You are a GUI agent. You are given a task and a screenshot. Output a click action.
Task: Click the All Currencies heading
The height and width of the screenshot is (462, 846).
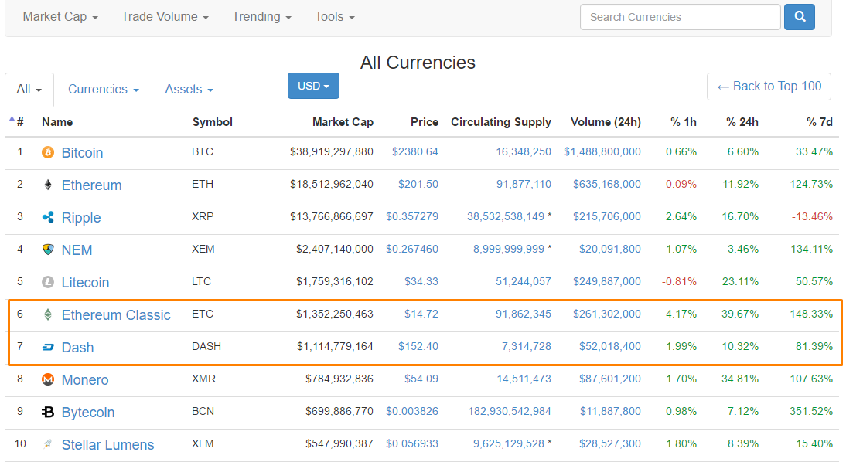418,63
